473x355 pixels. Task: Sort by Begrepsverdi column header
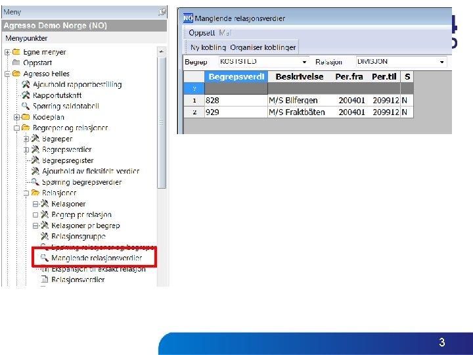pyautogui.click(x=236, y=77)
